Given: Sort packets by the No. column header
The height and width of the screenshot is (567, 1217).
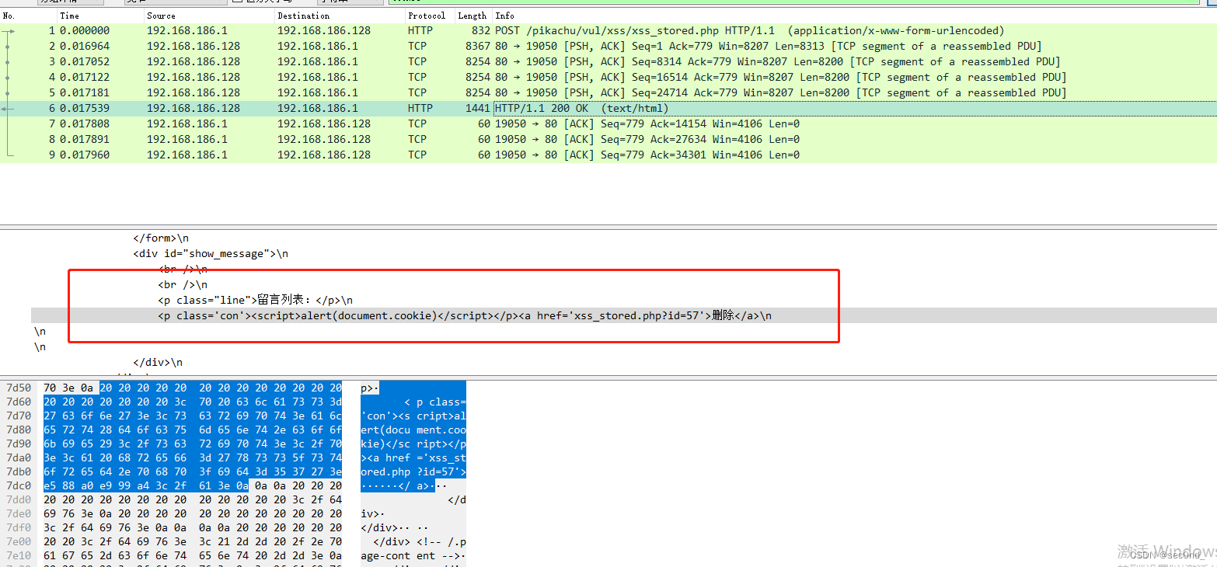Looking at the screenshot, I should tap(9, 16).
